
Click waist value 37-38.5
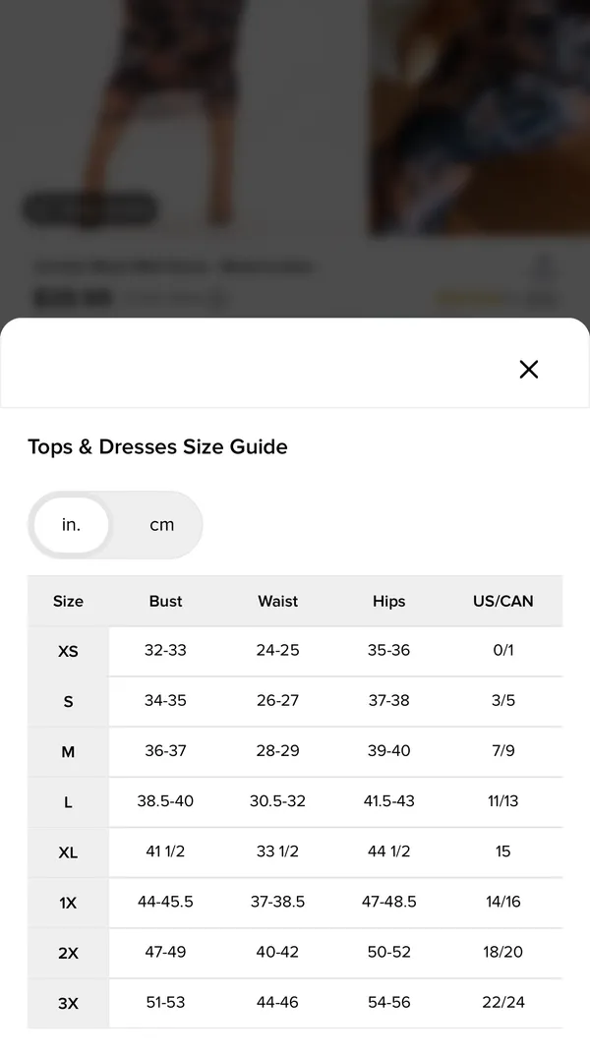(277, 902)
